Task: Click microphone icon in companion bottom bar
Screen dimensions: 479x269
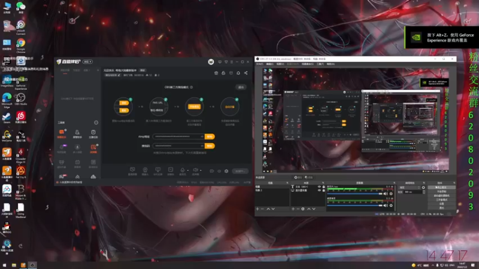Action: click(183, 170)
